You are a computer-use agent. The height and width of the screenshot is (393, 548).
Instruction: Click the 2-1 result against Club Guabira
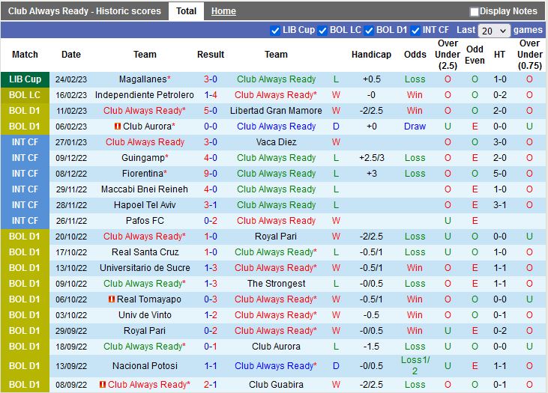tap(211, 384)
